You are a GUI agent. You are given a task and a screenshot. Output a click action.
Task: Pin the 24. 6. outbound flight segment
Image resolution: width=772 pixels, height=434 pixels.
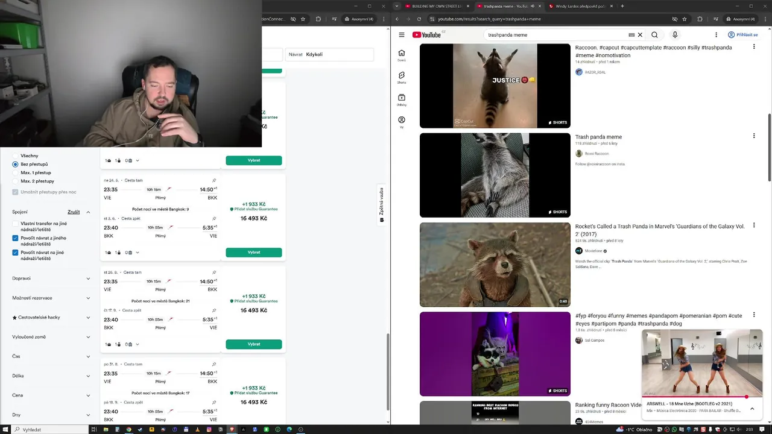pos(214,180)
